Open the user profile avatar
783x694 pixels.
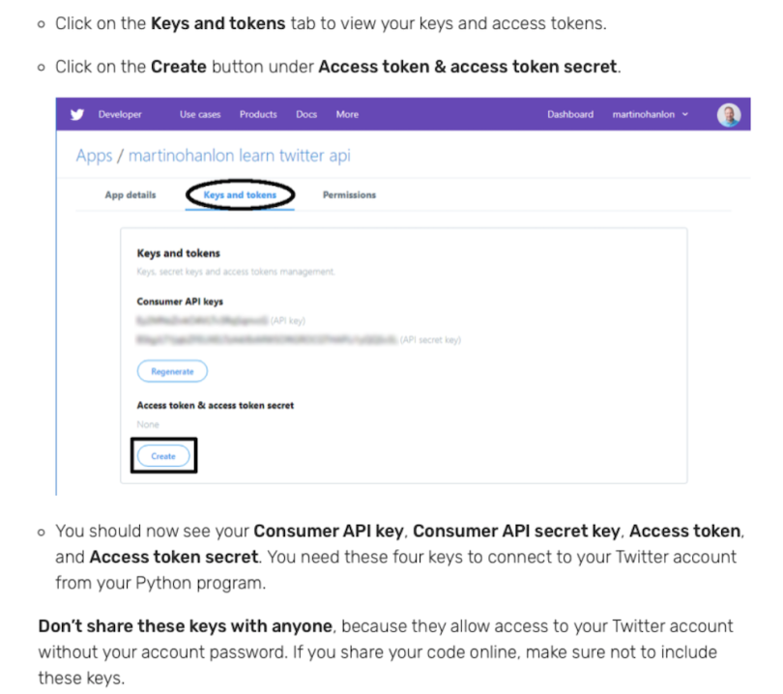tap(729, 115)
